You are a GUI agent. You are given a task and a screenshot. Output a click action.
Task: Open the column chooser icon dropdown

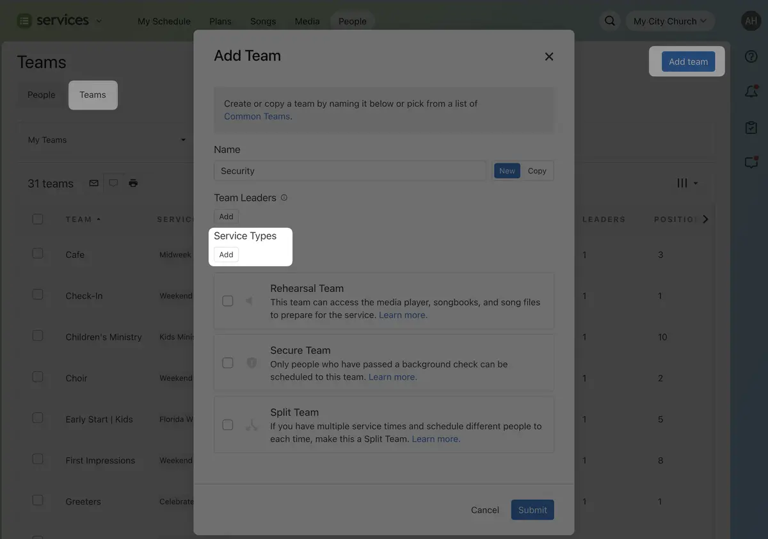[687, 183]
